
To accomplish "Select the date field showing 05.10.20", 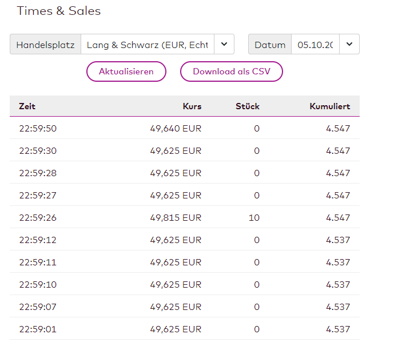I will click(x=315, y=44).
